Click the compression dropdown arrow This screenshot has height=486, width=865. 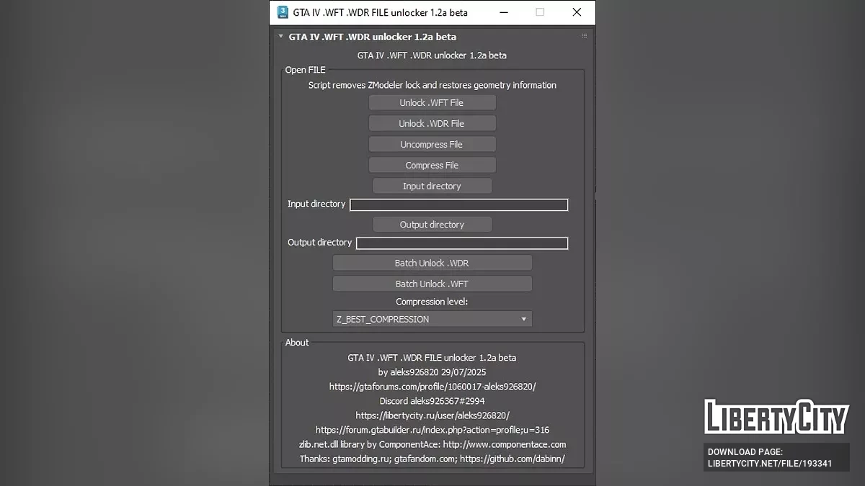524,319
